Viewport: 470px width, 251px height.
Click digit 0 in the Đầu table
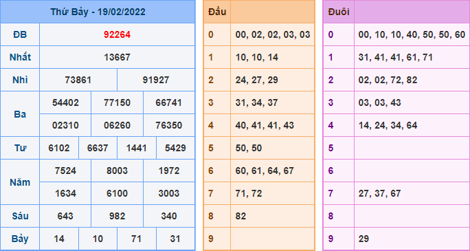click(211, 35)
